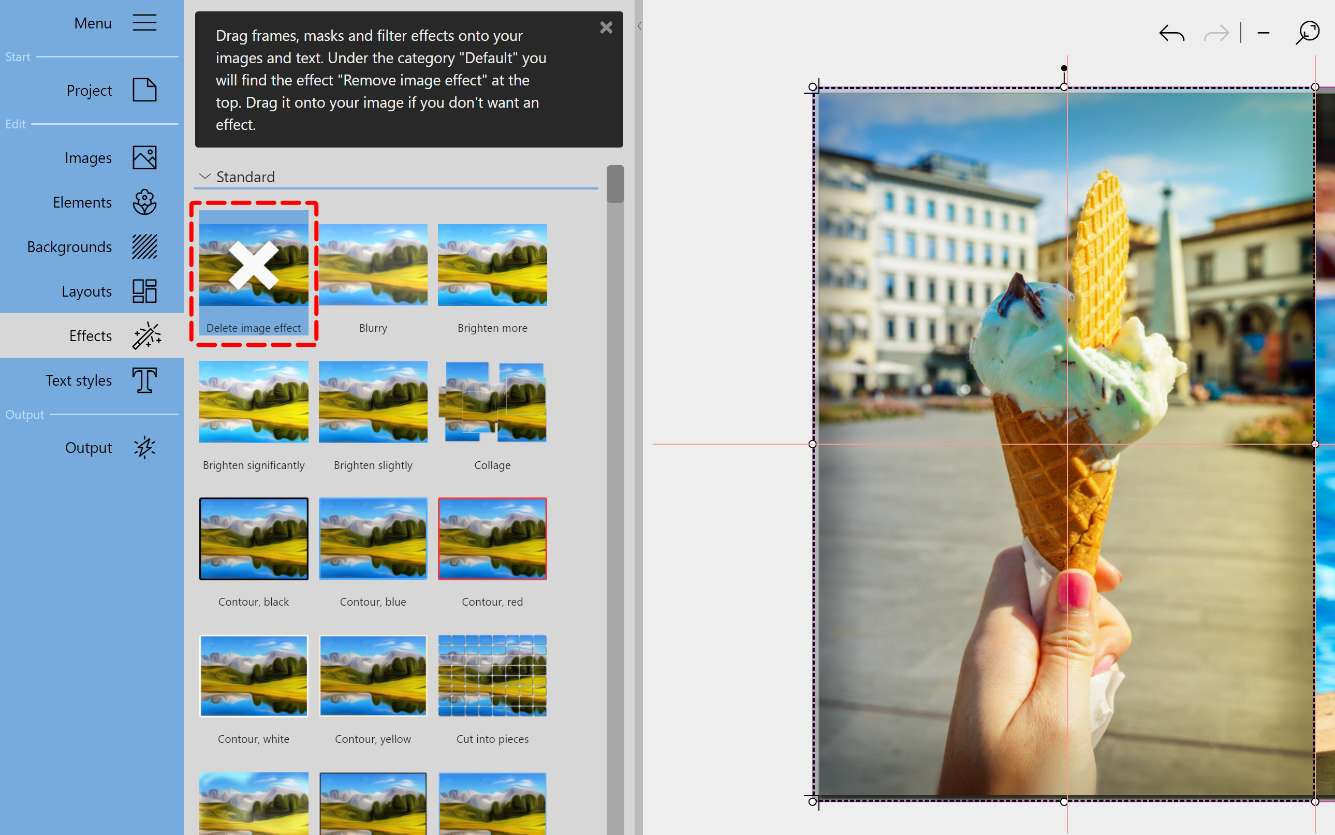1335x835 pixels.
Task: Open the Layouts panel
Action: coord(86,291)
